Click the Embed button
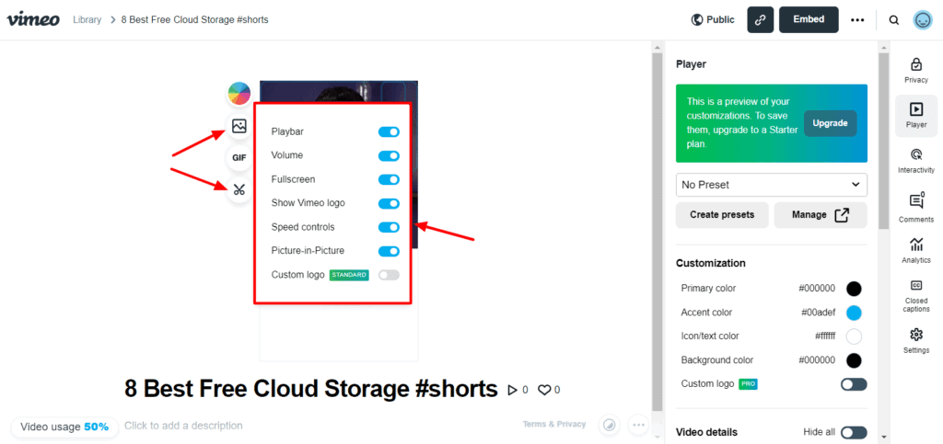The image size is (943, 444). tap(809, 20)
